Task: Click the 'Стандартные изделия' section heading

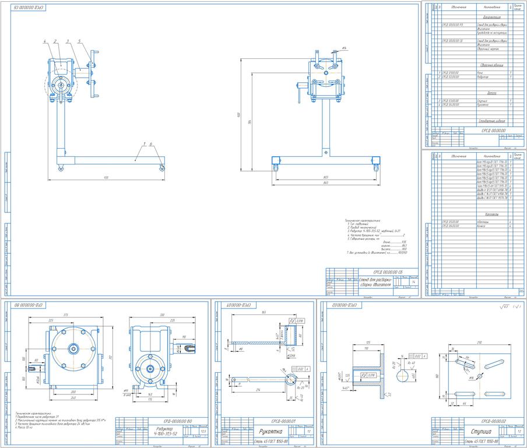Action: click(492, 121)
